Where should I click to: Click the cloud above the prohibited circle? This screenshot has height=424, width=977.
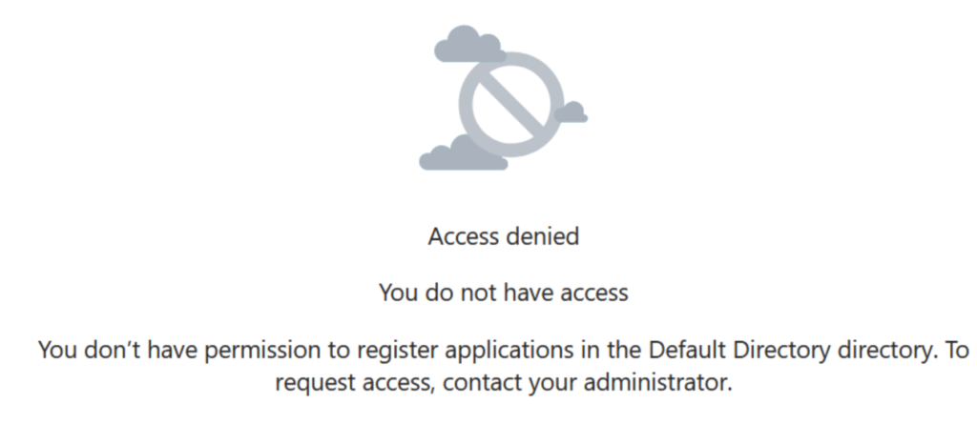pyautogui.click(x=468, y=44)
